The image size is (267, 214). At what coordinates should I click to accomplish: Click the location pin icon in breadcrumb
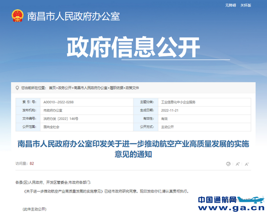tap(17, 88)
